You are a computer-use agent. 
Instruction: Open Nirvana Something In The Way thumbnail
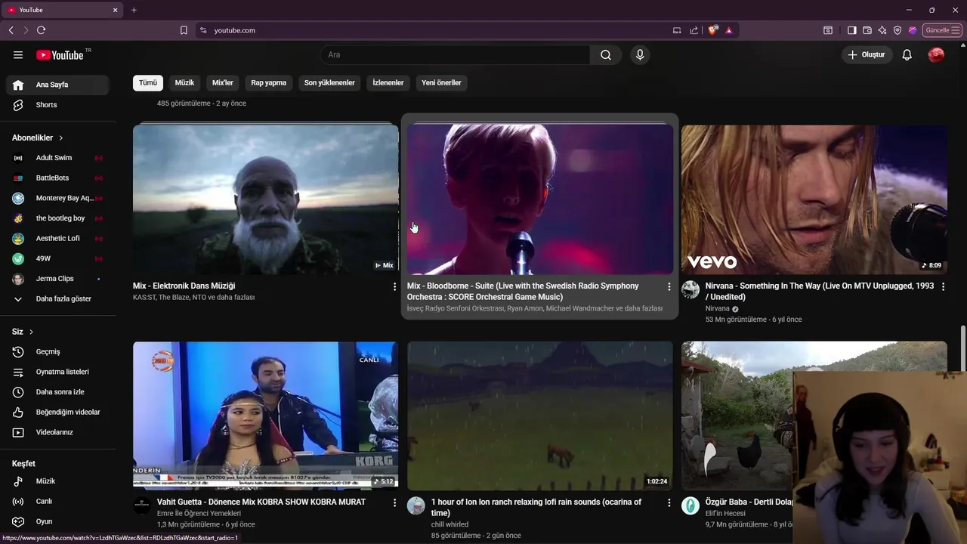pos(814,199)
